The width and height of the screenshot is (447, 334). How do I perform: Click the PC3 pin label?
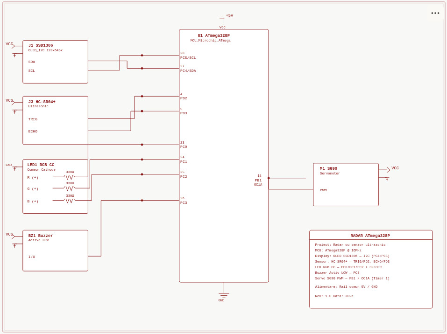[184, 203]
